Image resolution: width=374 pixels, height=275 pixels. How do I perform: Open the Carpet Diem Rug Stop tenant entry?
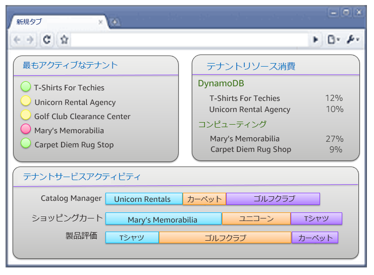pyautogui.click(x=74, y=145)
